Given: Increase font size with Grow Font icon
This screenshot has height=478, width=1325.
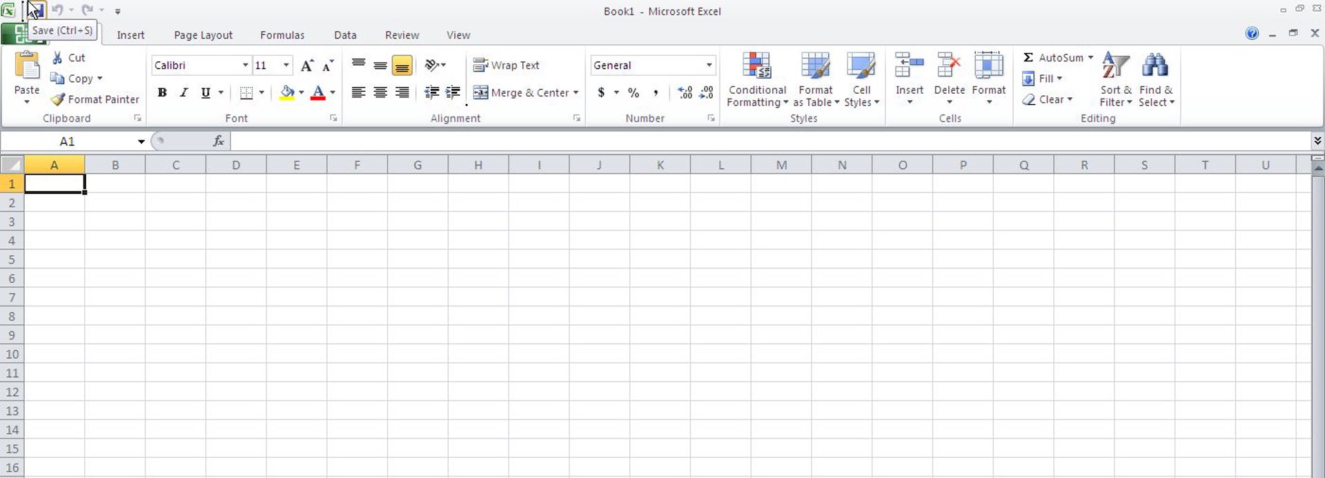Looking at the screenshot, I should click(307, 66).
